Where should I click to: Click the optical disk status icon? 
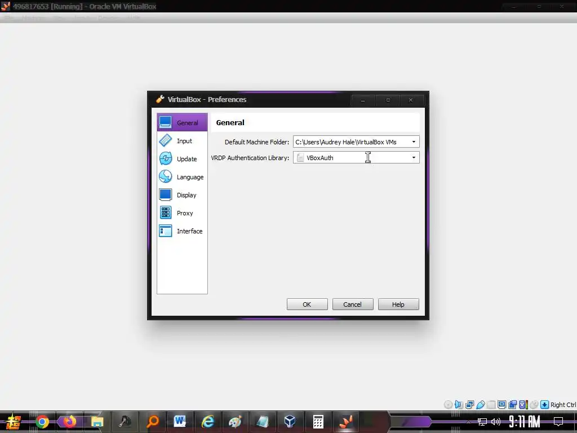coord(448,405)
